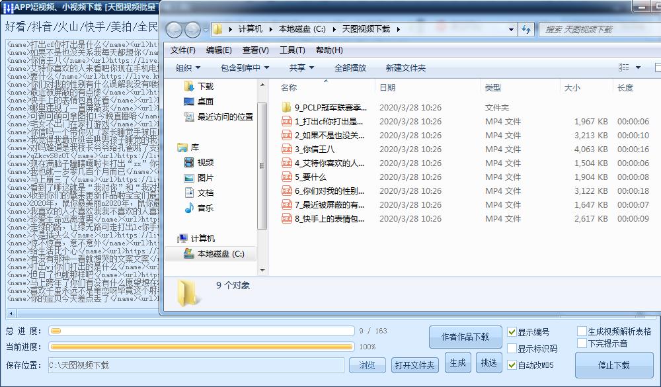Select the MP4 file 3_你信王八
661x387 pixels.
point(308,149)
